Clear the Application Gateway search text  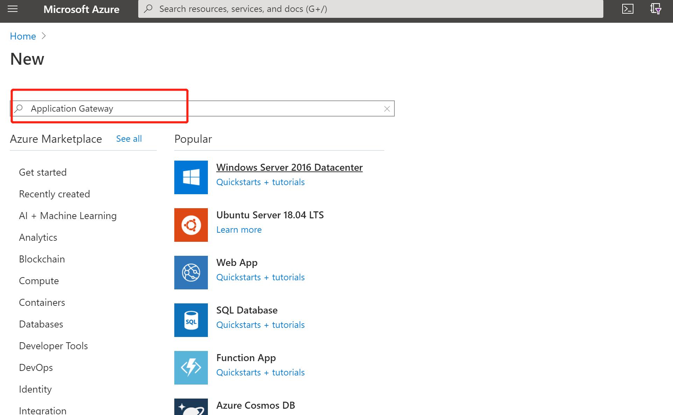tap(386, 108)
